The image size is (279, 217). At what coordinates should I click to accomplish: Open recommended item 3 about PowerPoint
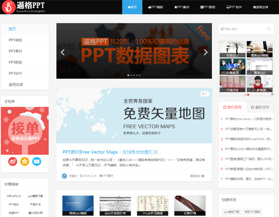click(249, 139)
